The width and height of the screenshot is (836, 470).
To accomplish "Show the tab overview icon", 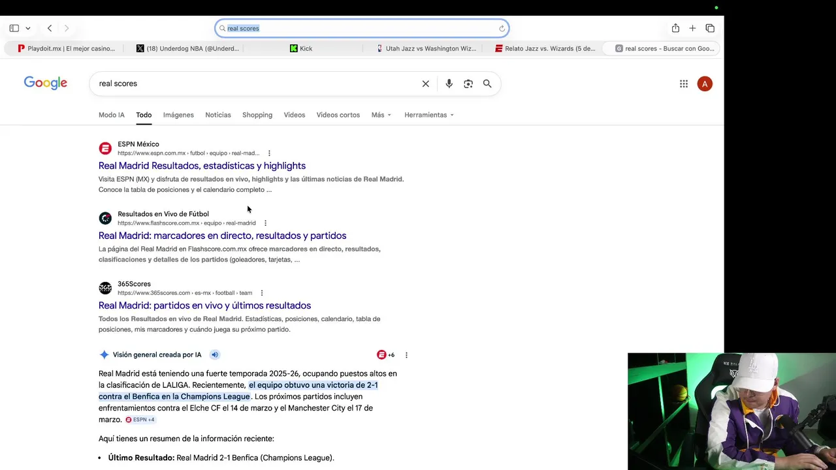I will coord(710,28).
